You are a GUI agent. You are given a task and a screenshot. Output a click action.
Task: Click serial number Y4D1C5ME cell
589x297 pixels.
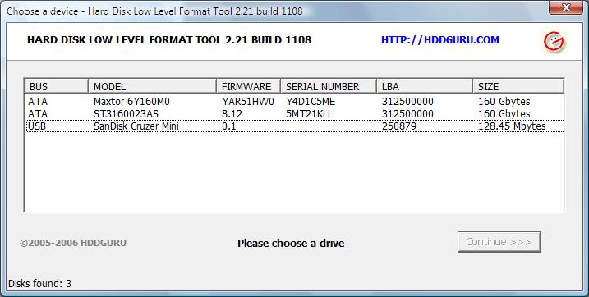(x=311, y=102)
